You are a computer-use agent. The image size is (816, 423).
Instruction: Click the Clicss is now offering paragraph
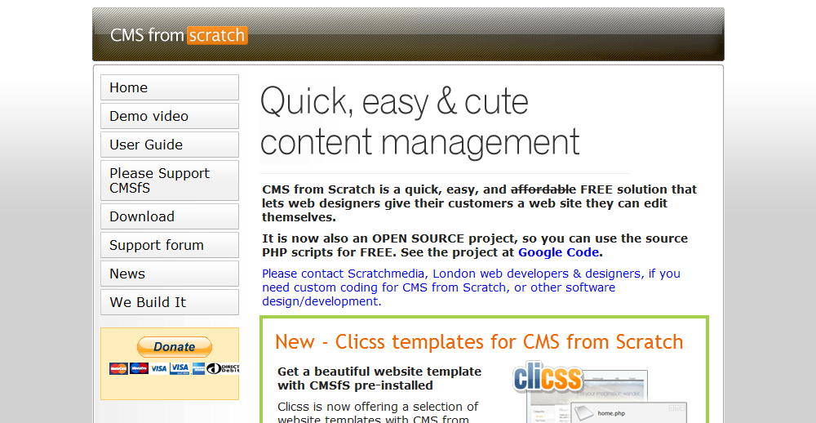[378, 412]
